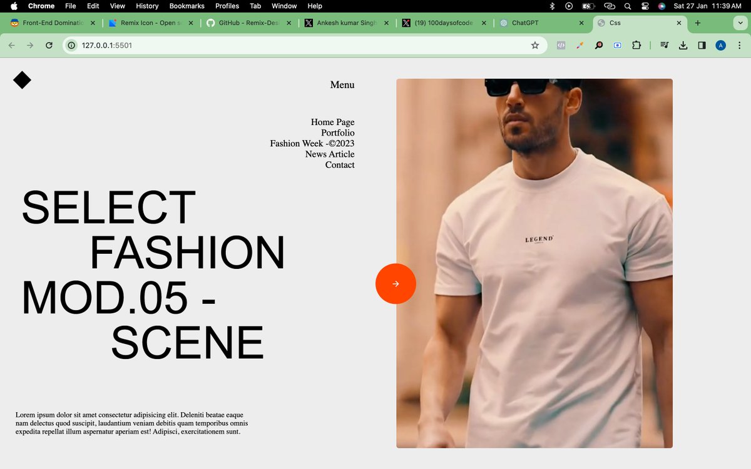
Task: Open the Apple menu
Action: click(14, 6)
